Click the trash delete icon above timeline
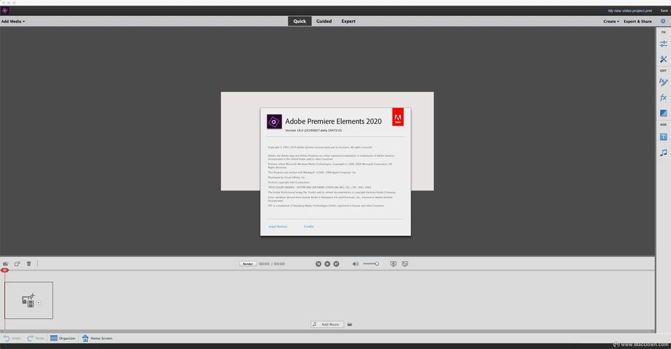The width and height of the screenshot is (671, 349). coord(29,264)
